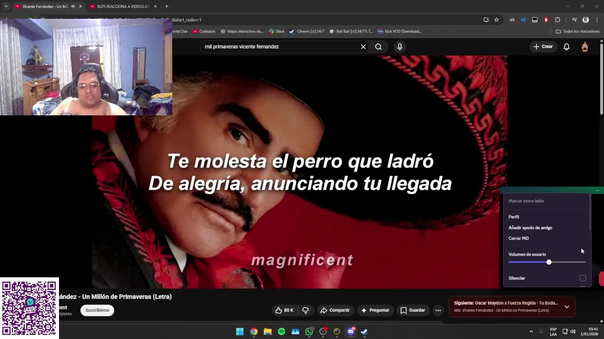
Task: Select Añadir apodo de amigo
Action: tap(530, 228)
